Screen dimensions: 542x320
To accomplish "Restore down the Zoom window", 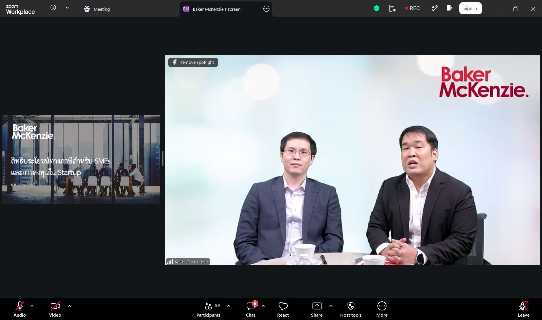I will pos(516,9).
